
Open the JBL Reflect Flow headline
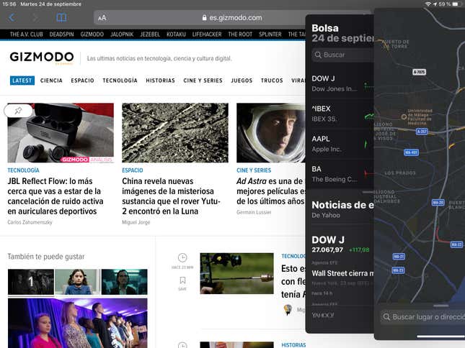click(x=56, y=196)
